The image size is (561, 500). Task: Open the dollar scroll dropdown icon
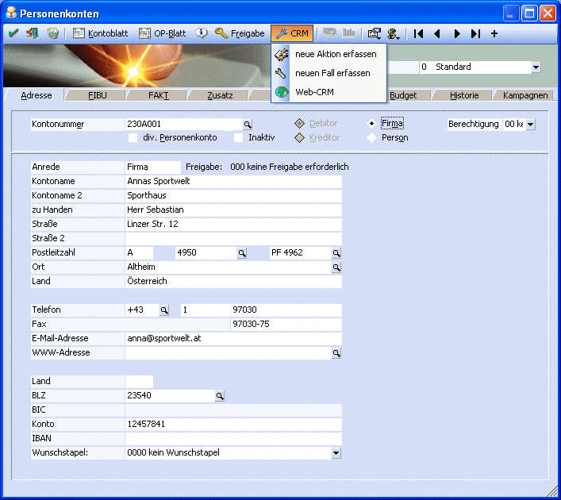point(394,33)
